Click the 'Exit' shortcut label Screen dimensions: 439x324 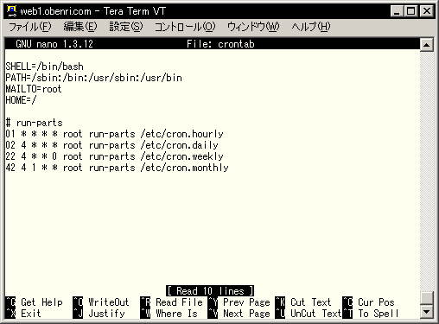click(x=31, y=314)
